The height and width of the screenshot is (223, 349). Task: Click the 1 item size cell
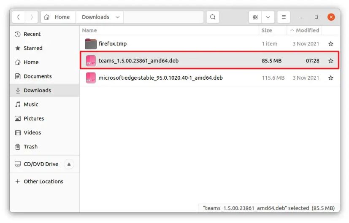(269, 44)
